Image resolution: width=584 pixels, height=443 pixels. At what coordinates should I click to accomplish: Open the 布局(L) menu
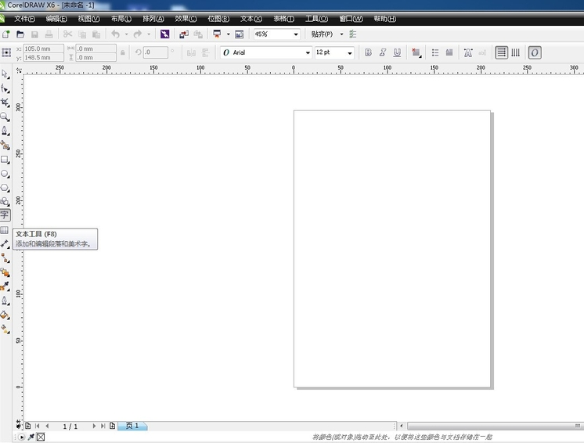pos(121,19)
